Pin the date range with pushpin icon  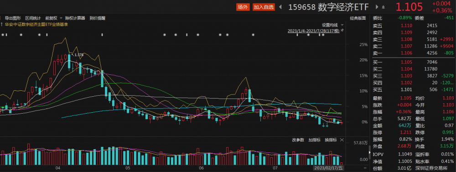[x=342, y=30]
